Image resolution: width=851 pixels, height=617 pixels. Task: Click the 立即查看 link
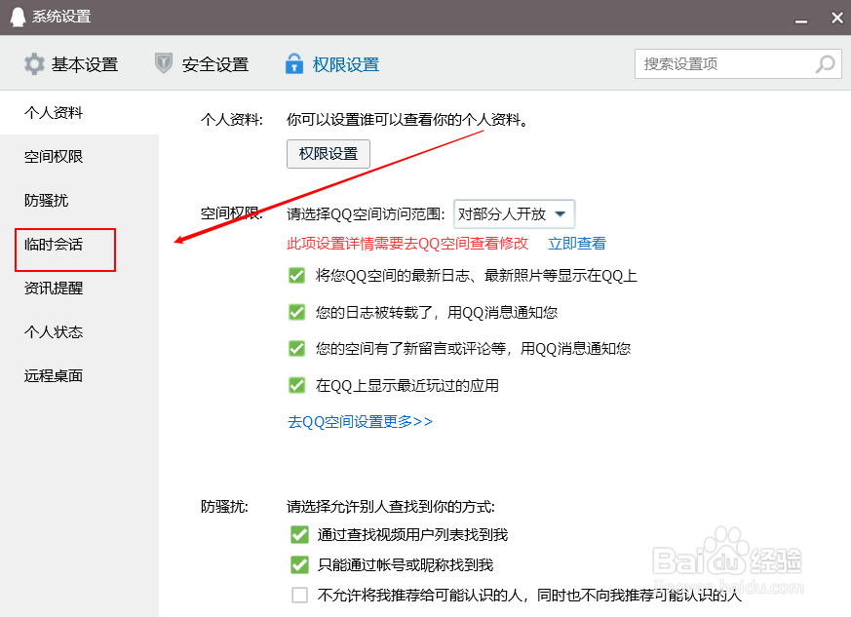coord(576,244)
